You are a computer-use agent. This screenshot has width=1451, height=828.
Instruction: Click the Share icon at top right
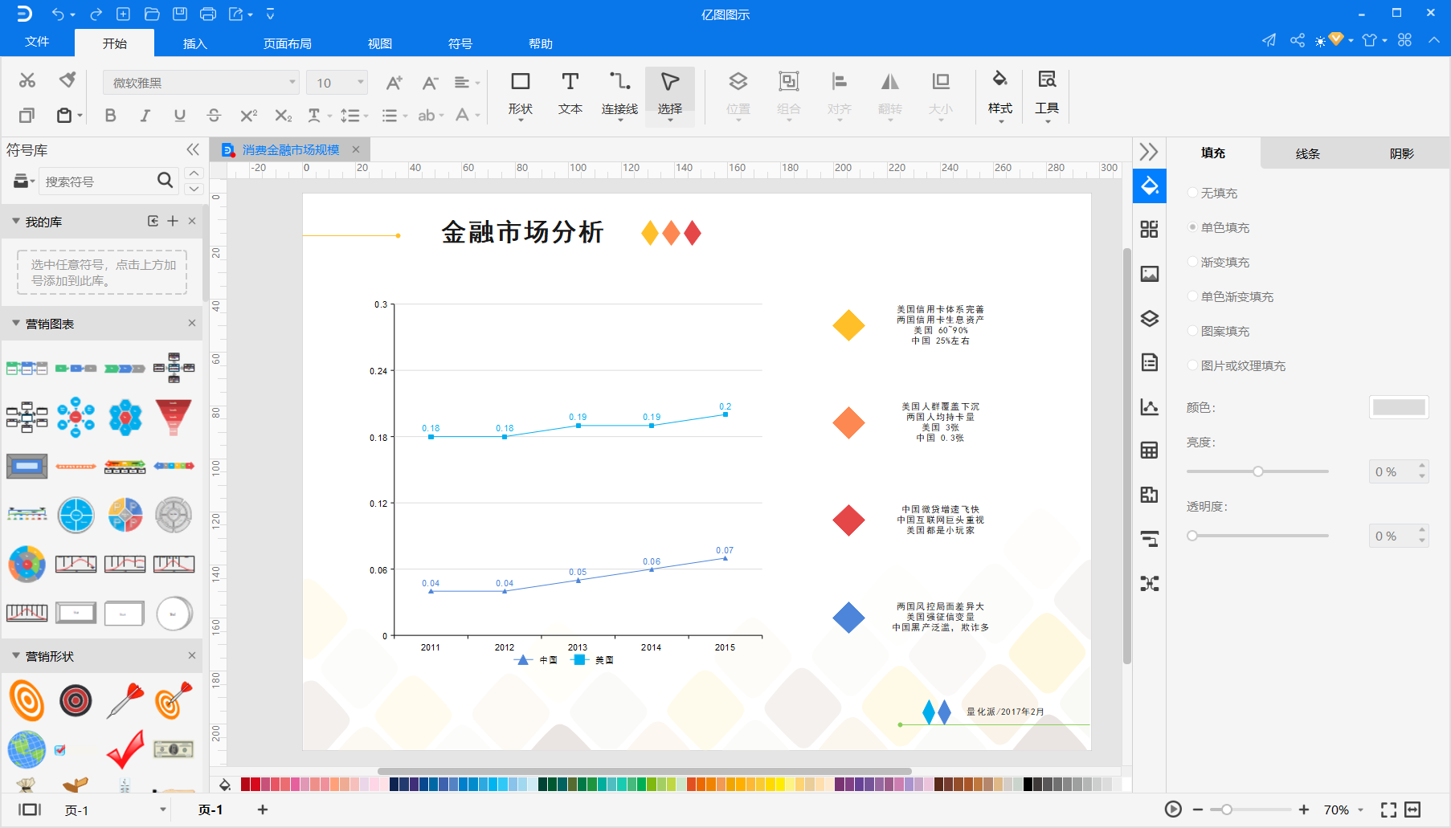1298,40
